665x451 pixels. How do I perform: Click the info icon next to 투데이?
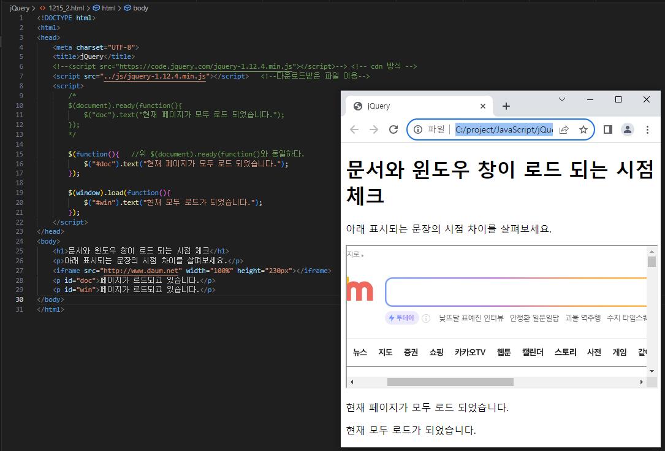tap(426, 318)
